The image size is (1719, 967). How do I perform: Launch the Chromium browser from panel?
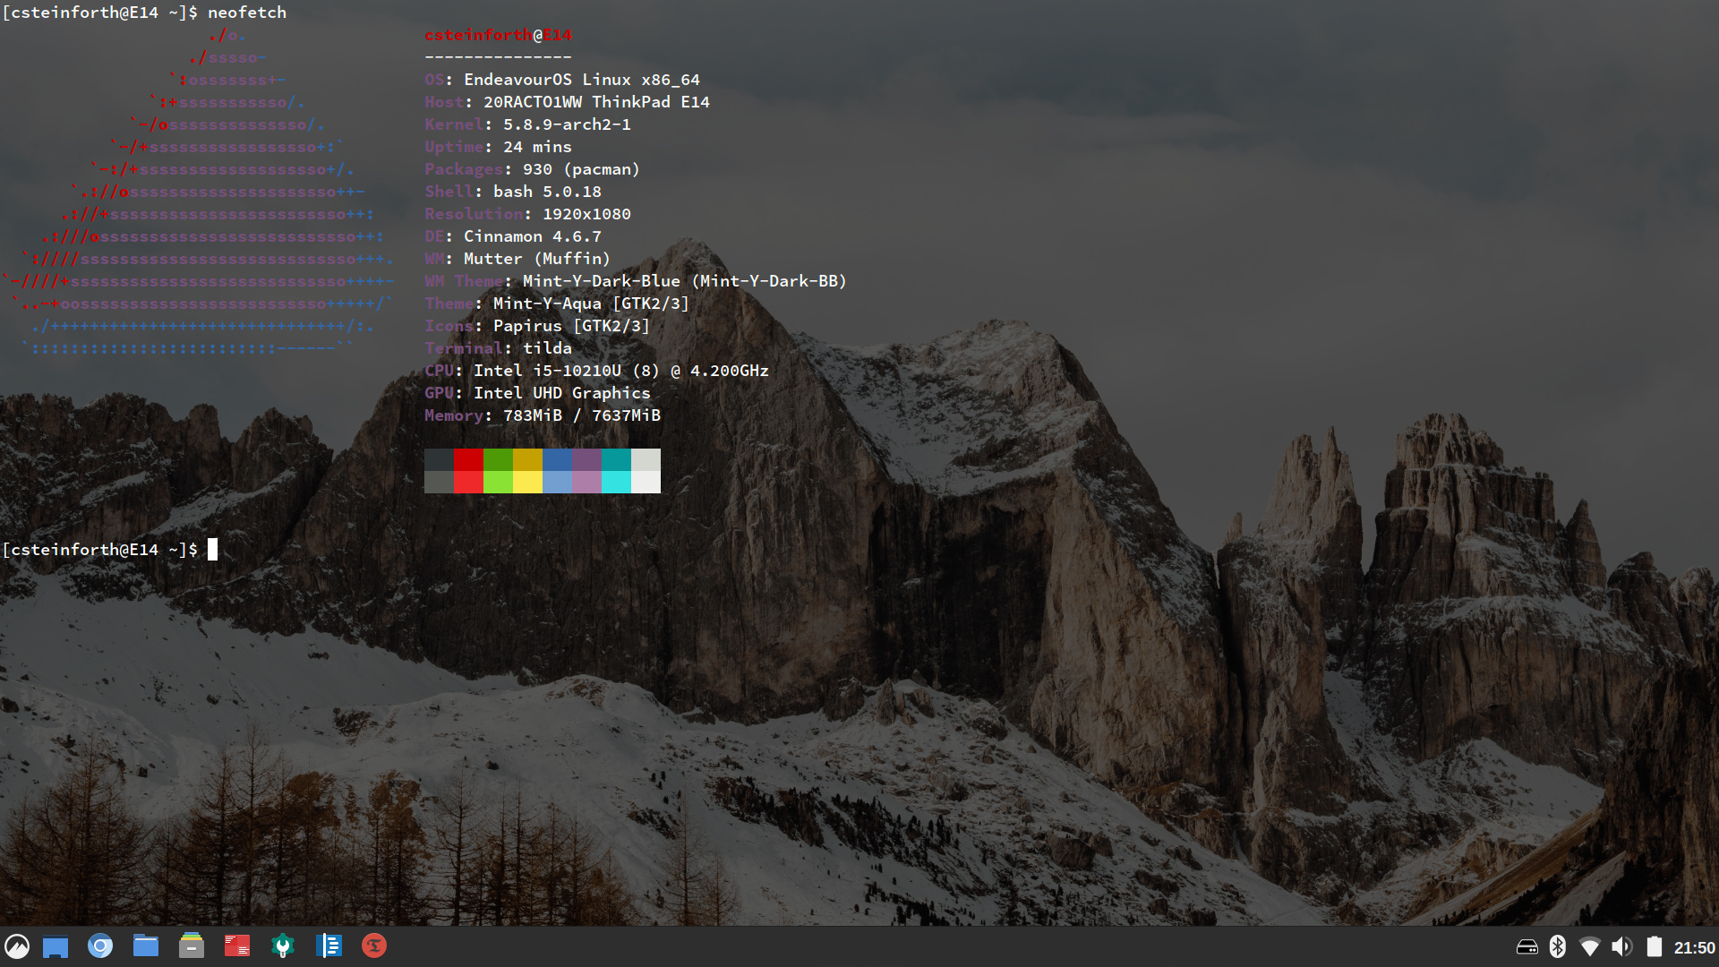pyautogui.click(x=100, y=946)
